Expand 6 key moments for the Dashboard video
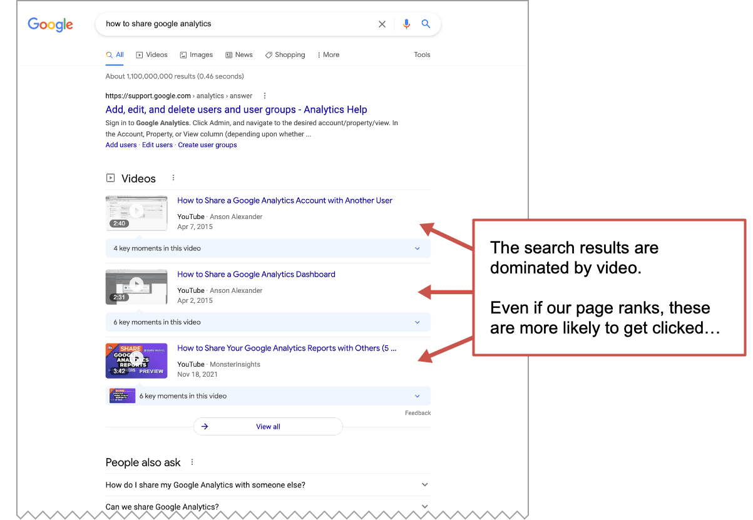 point(268,322)
